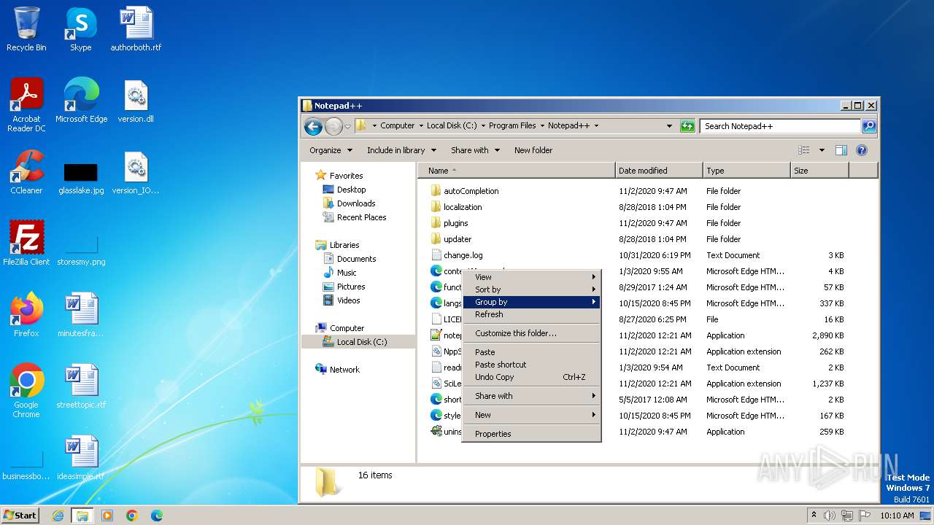Refresh the Notepad++ folder address bar
The width and height of the screenshot is (934, 525).
coord(687,126)
